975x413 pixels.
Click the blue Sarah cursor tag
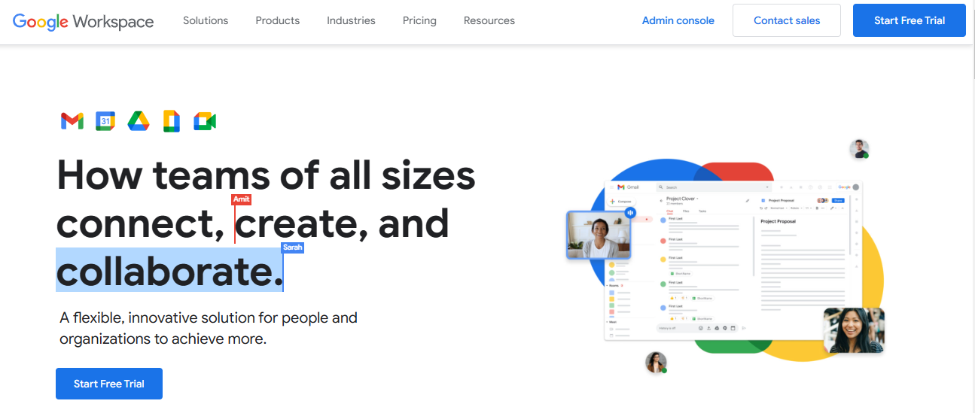click(x=292, y=247)
